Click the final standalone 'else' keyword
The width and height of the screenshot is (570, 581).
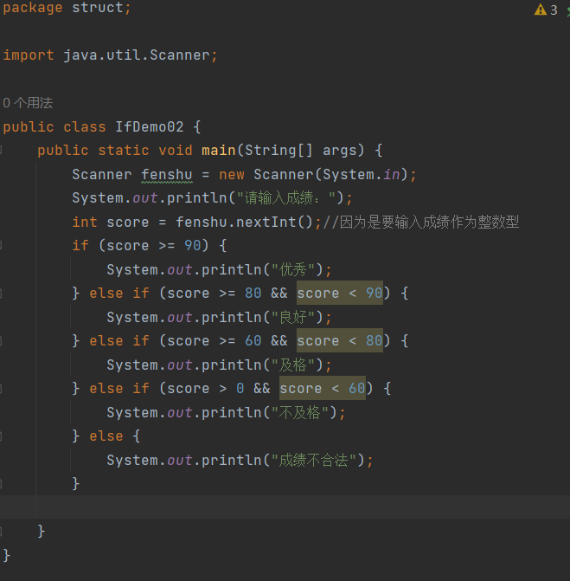106,436
